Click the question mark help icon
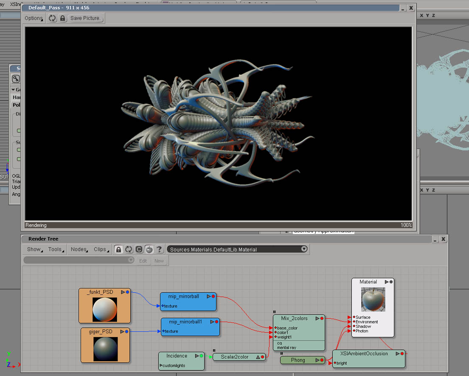 tap(159, 249)
